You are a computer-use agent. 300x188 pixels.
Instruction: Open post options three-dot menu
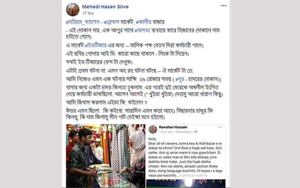coord(224,6)
